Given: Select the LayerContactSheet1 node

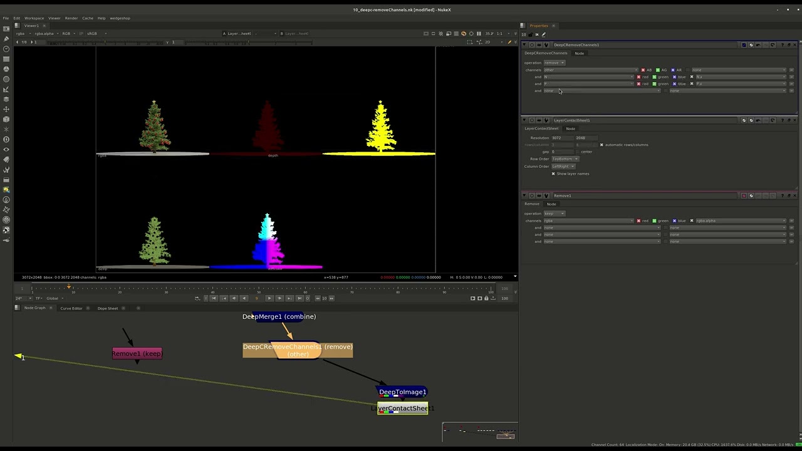Looking at the screenshot, I should click(402, 408).
